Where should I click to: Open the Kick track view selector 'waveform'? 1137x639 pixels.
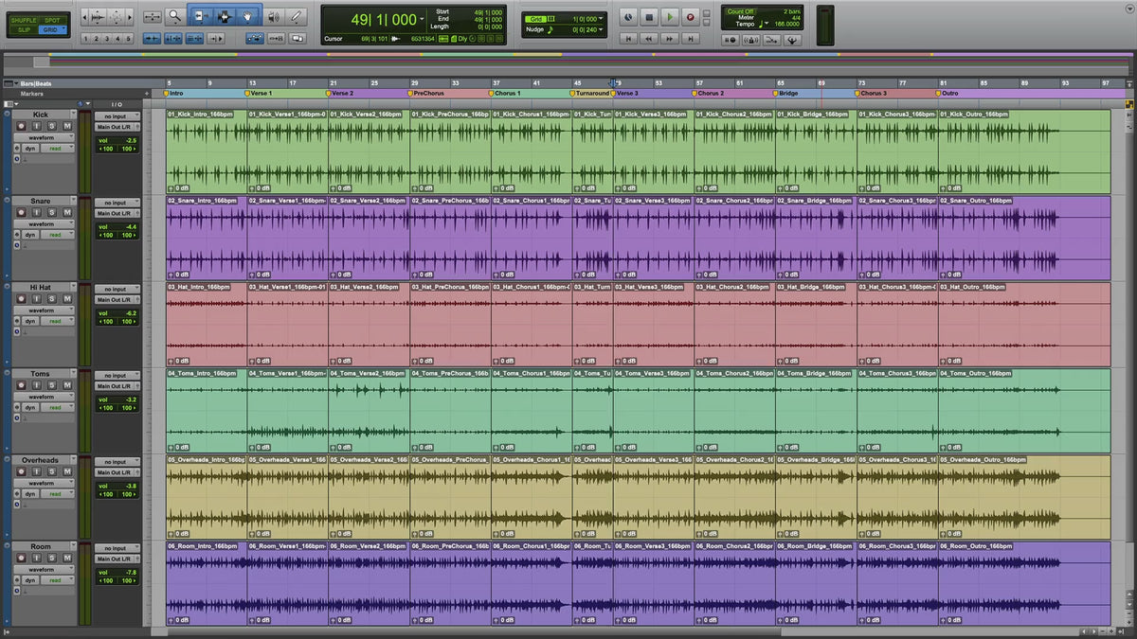(x=44, y=137)
